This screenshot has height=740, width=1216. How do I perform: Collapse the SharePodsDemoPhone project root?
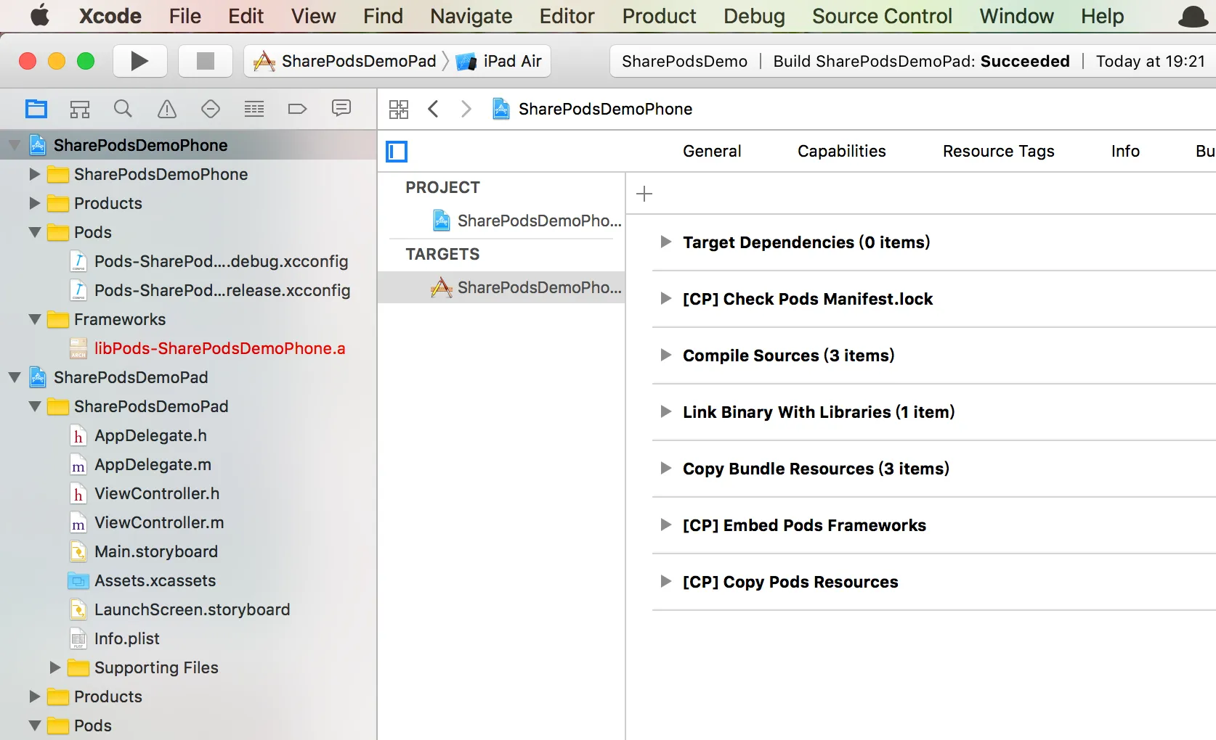15,145
